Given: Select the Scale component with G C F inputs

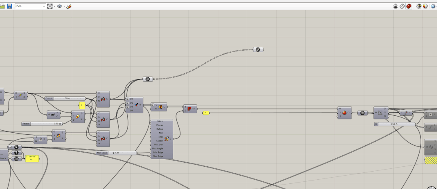Looking at the screenshot, I should pyautogui.click(x=78, y=117).
